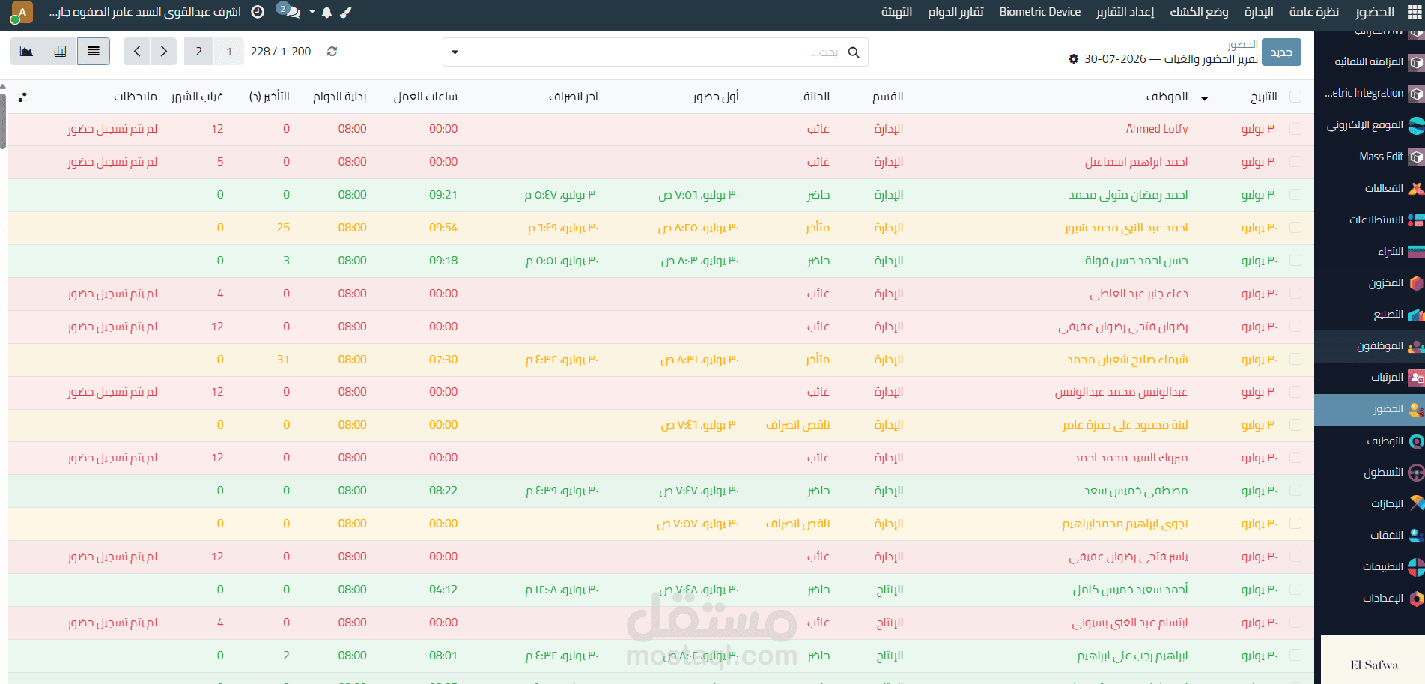Refresh the records with the reload icon
Viewport: 1425px width, 684px height.
click(332, 52)
